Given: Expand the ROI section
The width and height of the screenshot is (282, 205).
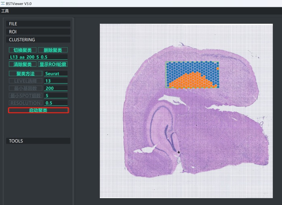Looking at the screenshot, I should click(x=39, y=31).
